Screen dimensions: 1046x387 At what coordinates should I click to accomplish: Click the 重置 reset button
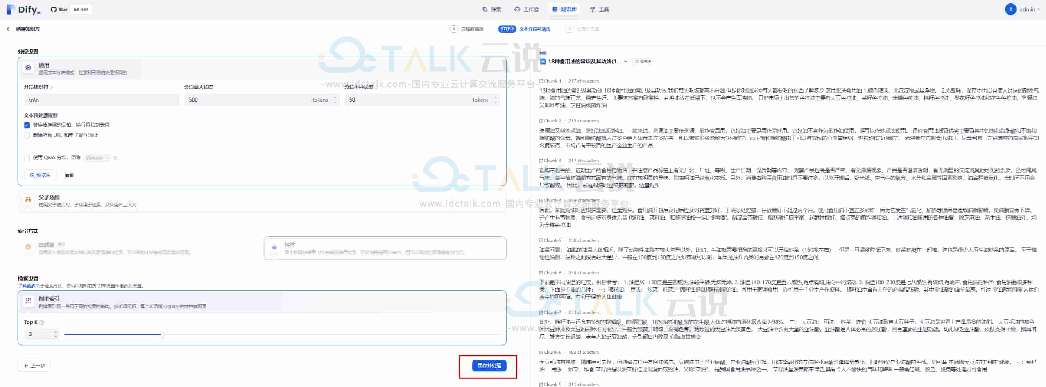tap(69, 175)
